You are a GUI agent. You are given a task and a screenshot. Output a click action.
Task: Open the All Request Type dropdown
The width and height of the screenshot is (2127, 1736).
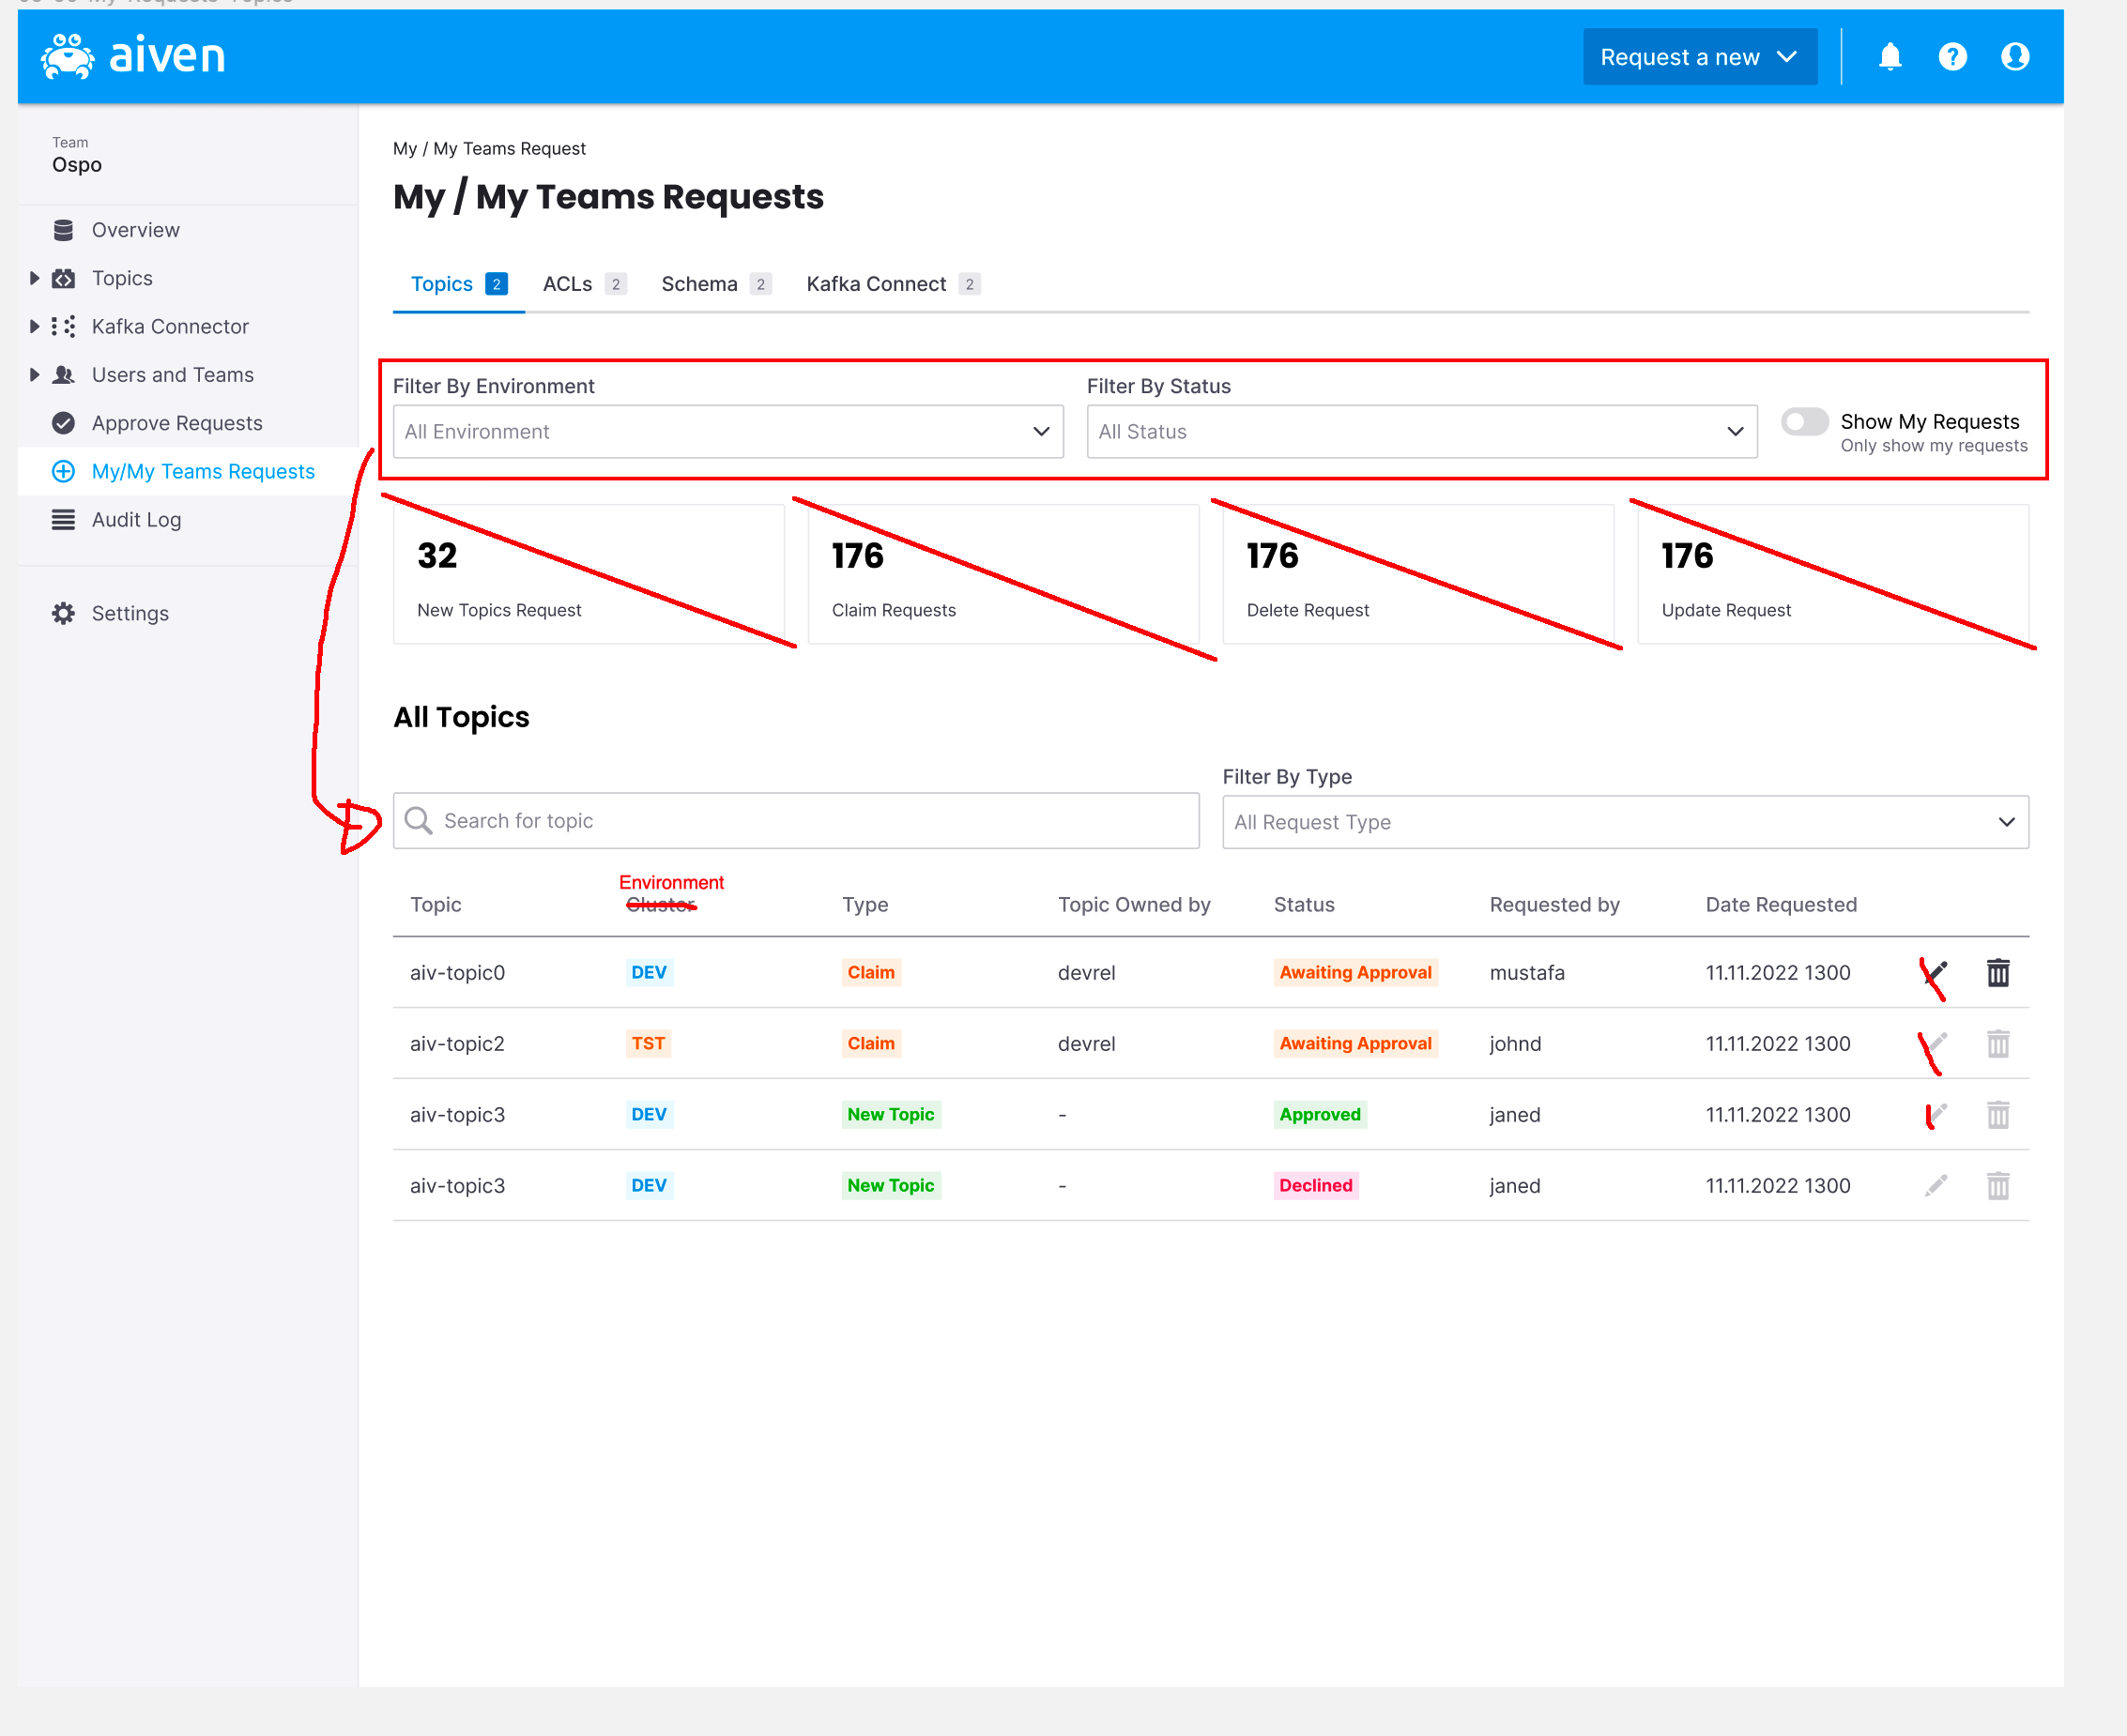click(x=1624, y=822)
